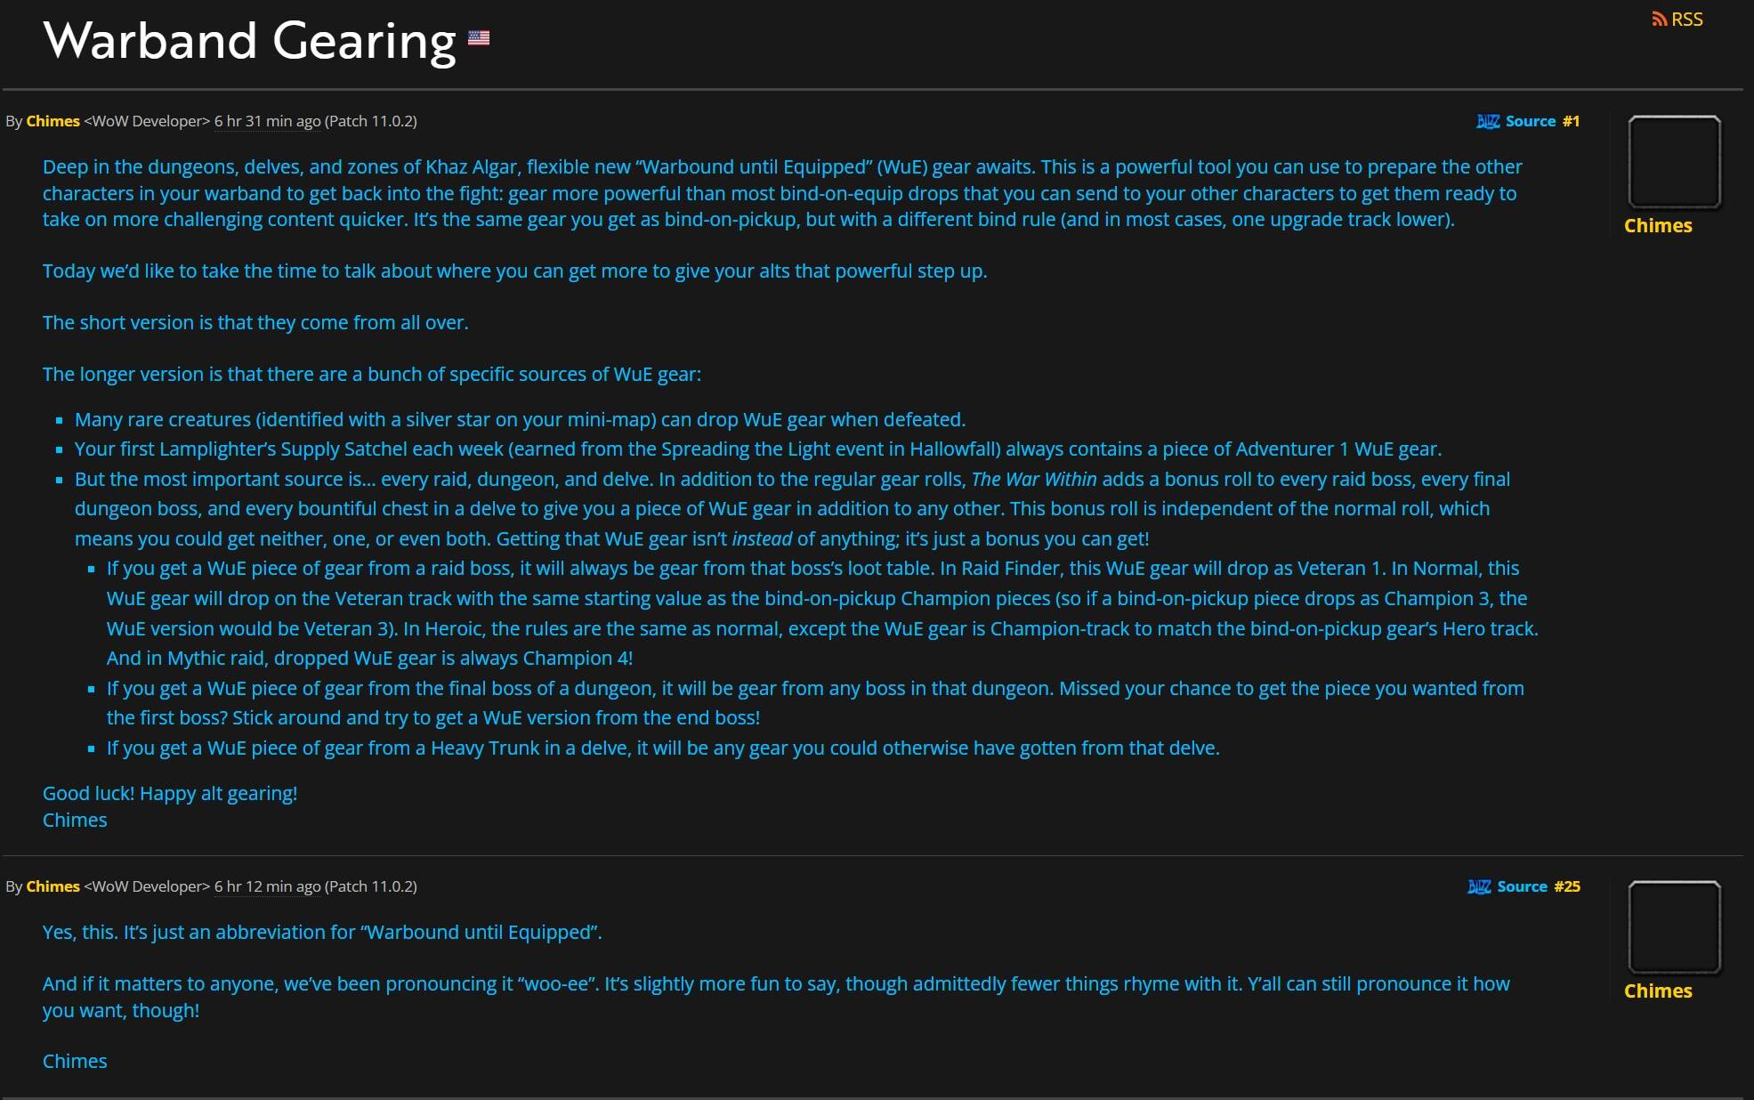Screen dimensions: 1754x1100
Task: Click the Blizzard icon on first post
Action: click(1487, 121)
